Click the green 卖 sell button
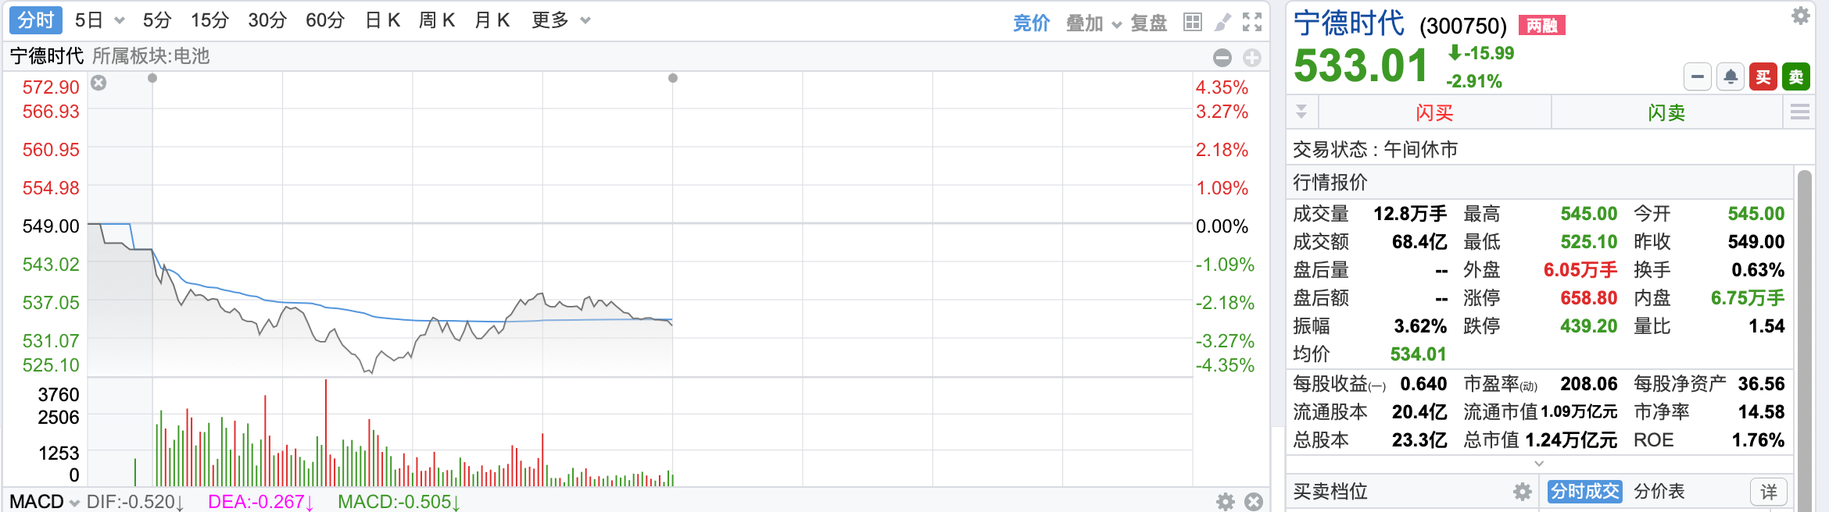This screenshot has height=512, width=1829. click(1796, 76)
